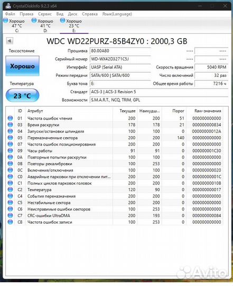
Task: Click the status icon for attribute C5
Action: click(x=10, y=202)
